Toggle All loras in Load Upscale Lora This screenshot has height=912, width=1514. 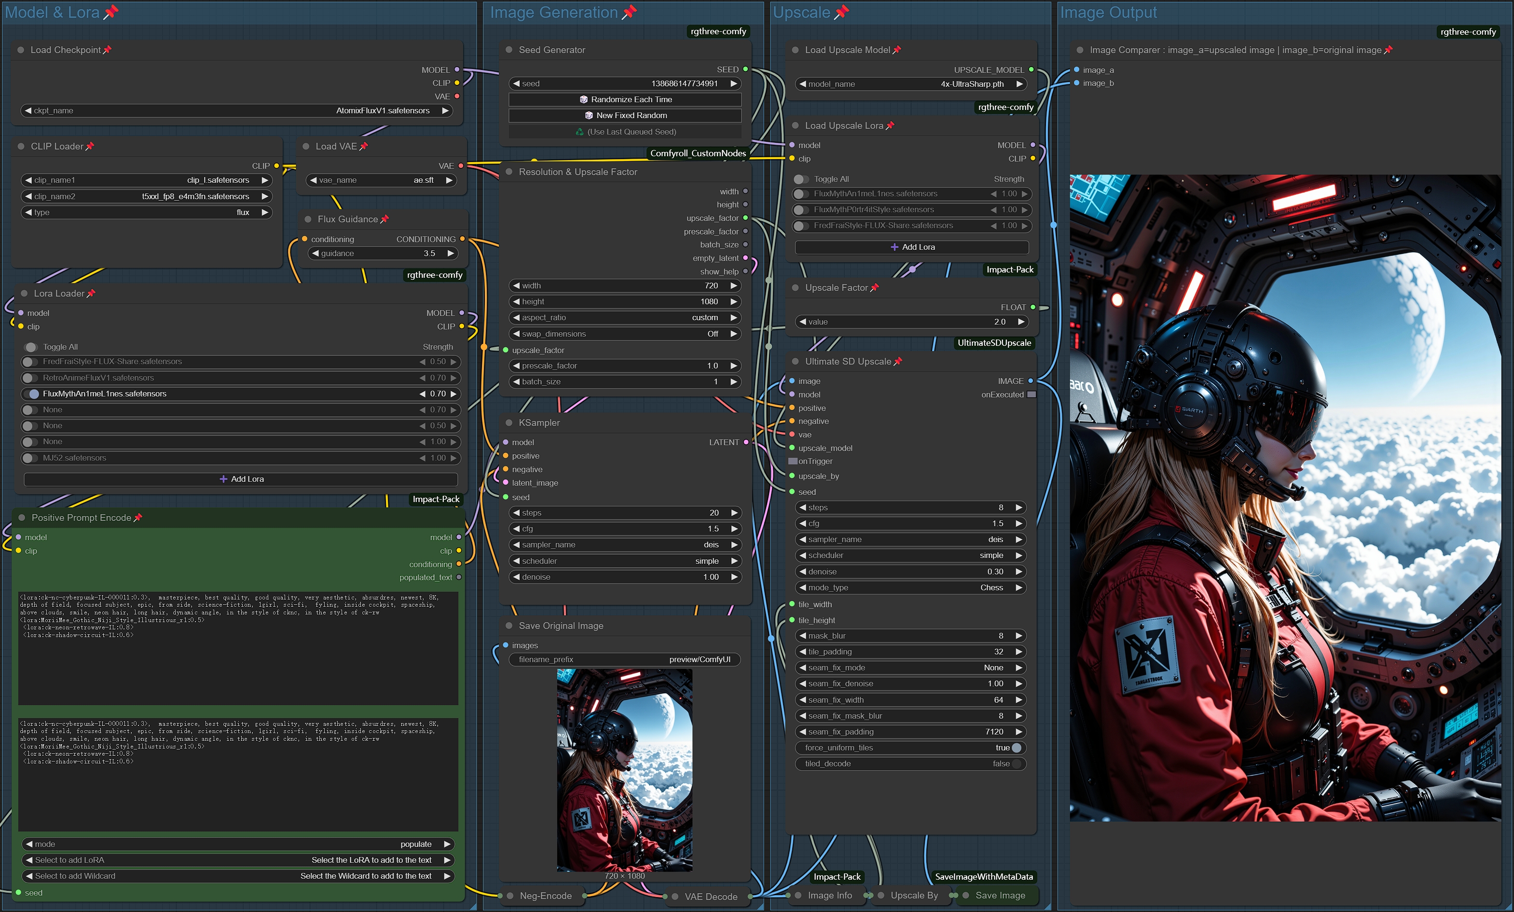tap(800, 179)
